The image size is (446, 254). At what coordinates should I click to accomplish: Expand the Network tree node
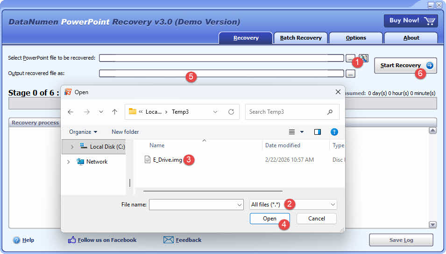click(68, 162)
